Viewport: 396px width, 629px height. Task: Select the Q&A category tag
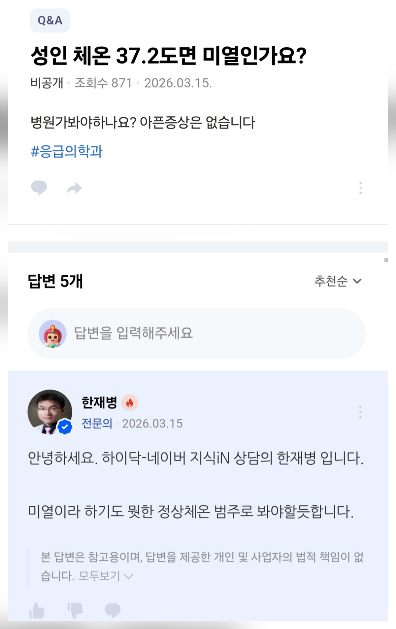[x=50, y=20]
